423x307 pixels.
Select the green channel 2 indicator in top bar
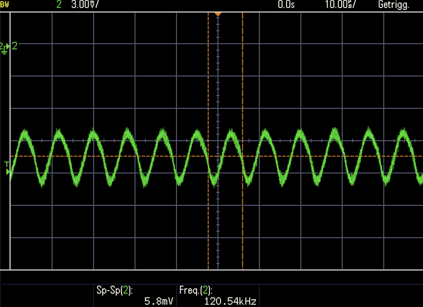point(59,4)
